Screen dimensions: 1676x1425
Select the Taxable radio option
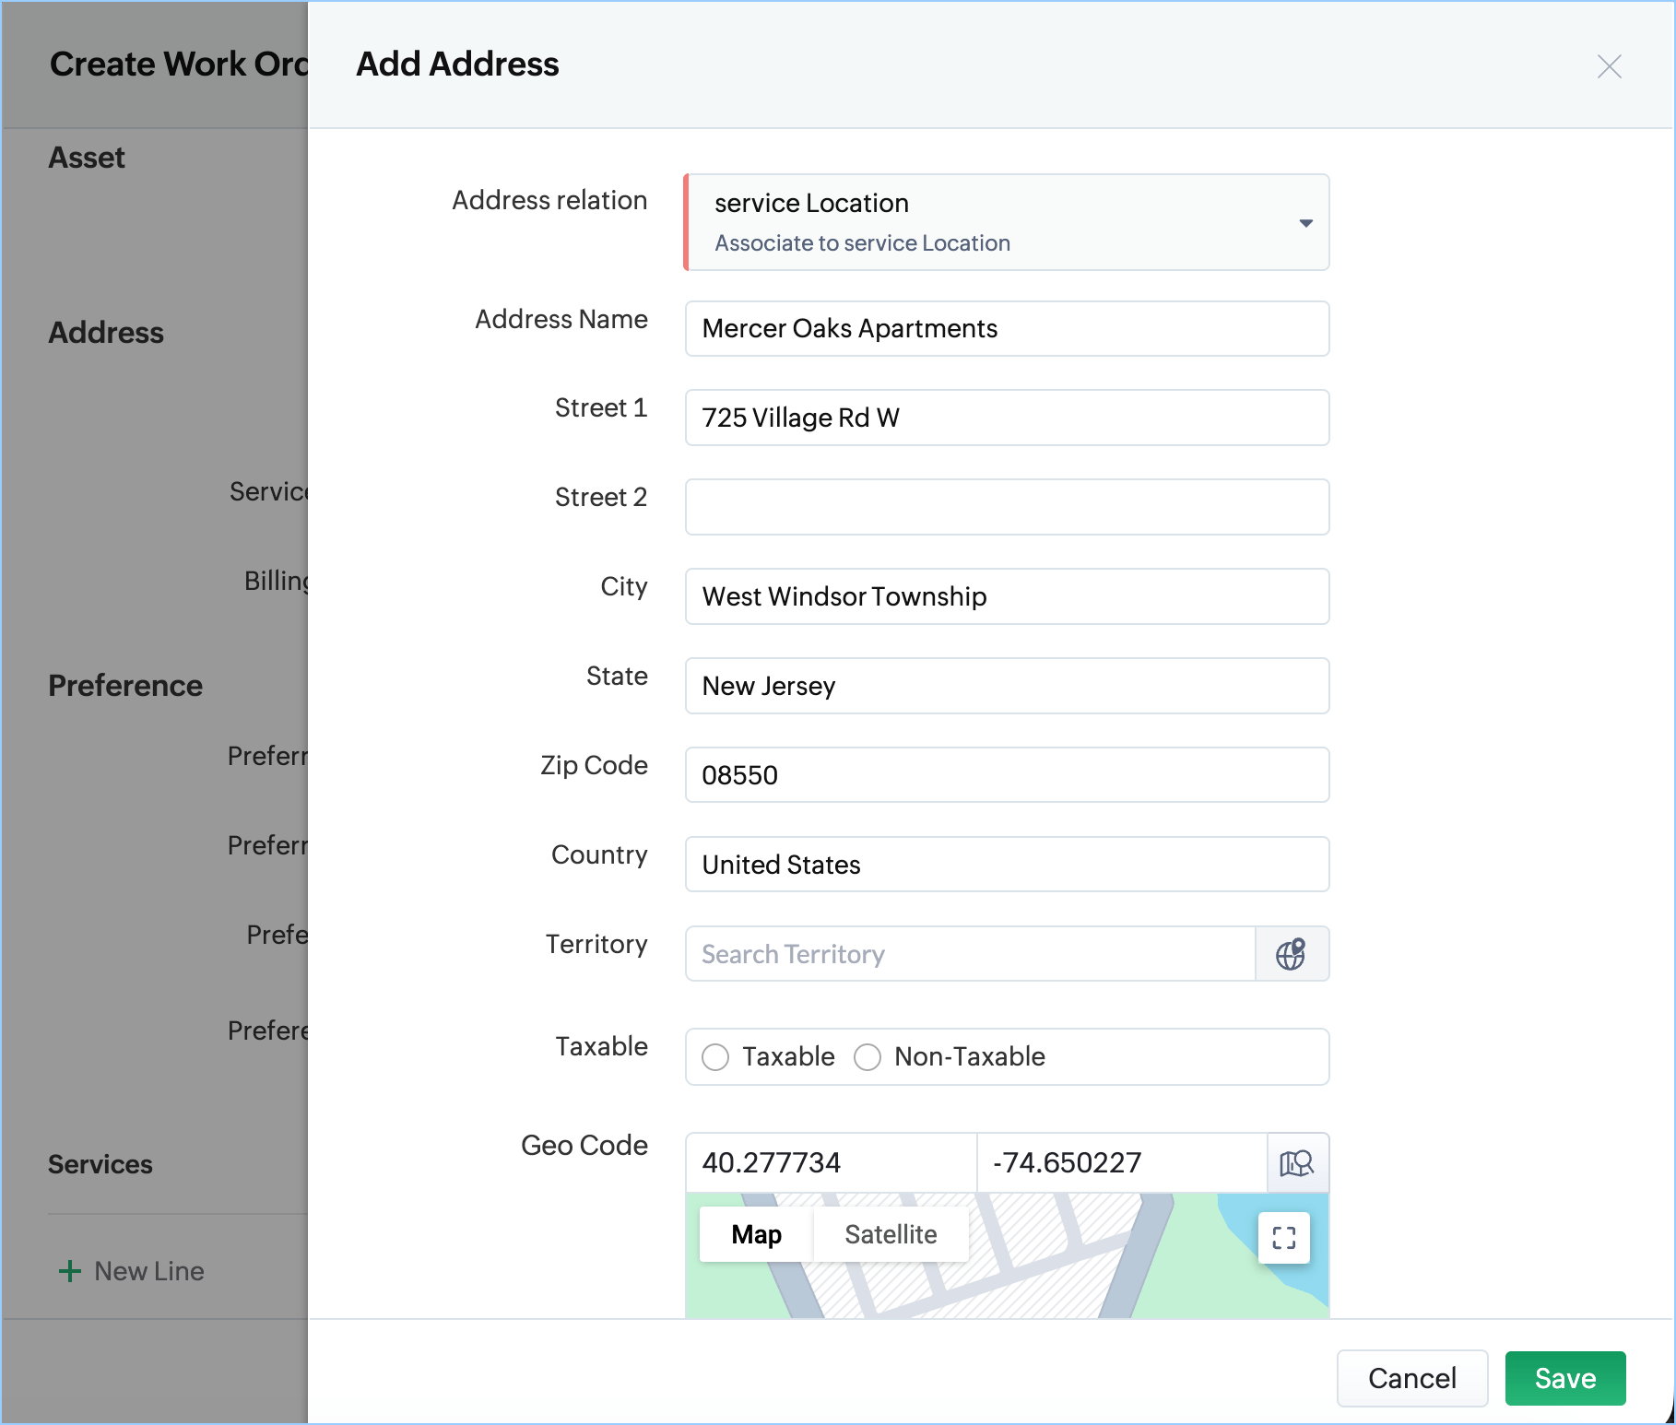[x=715, y=1056]
